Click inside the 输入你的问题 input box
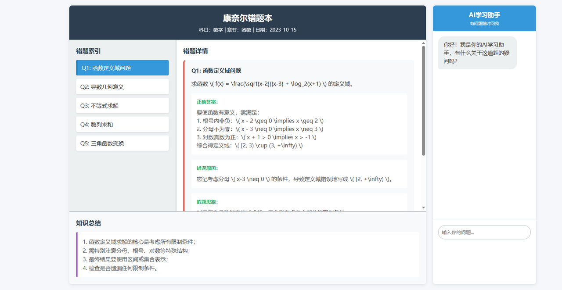The height and width of the screenshot is (290, 562). [x=484, y=232]
